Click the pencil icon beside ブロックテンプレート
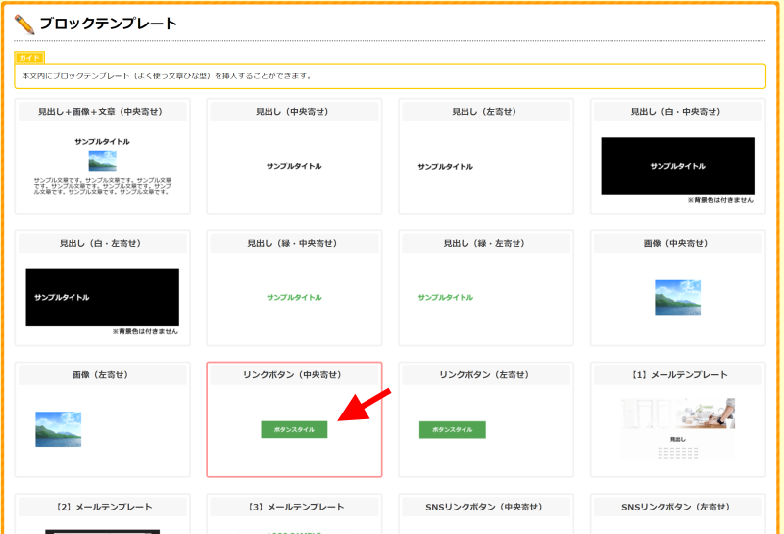Image resolution: width=784 pixels, height=534 pixels. point(24,24)
